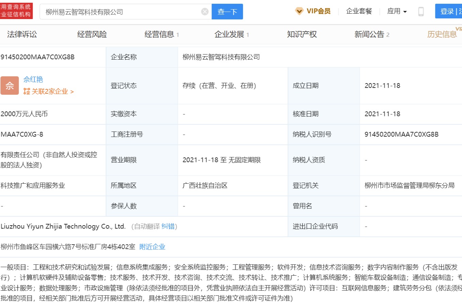Click the 佘红艳 shareholder link
The width and height of the screenshot is (462, 308).
click(33, 79)
